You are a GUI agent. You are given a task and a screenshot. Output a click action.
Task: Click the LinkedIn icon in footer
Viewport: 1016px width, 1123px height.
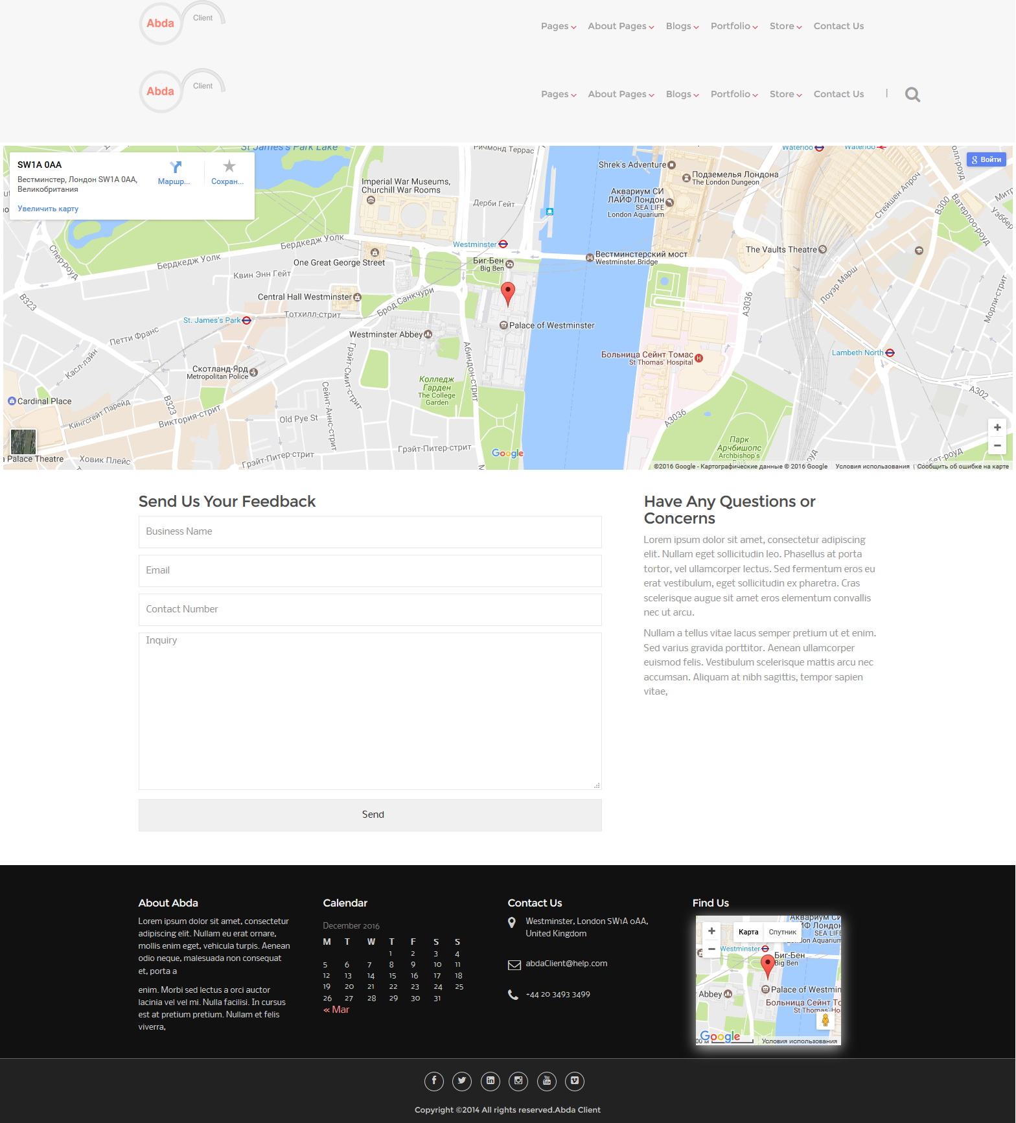[x=491, y=1081]
